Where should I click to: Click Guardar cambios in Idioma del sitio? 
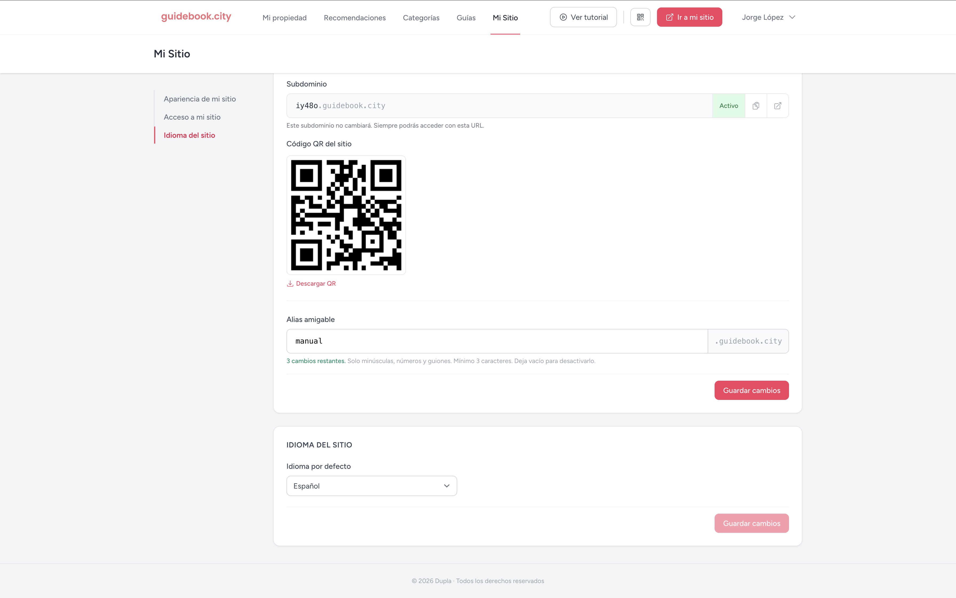click(x=751, y=523)
